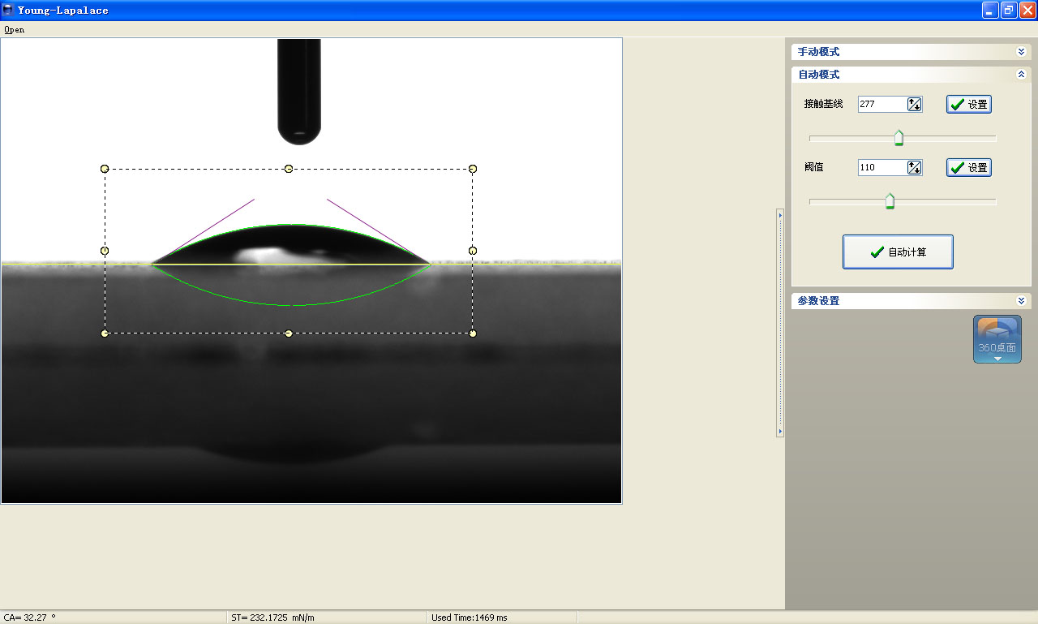Click the 阈值 slider thumb

(890, 201)
